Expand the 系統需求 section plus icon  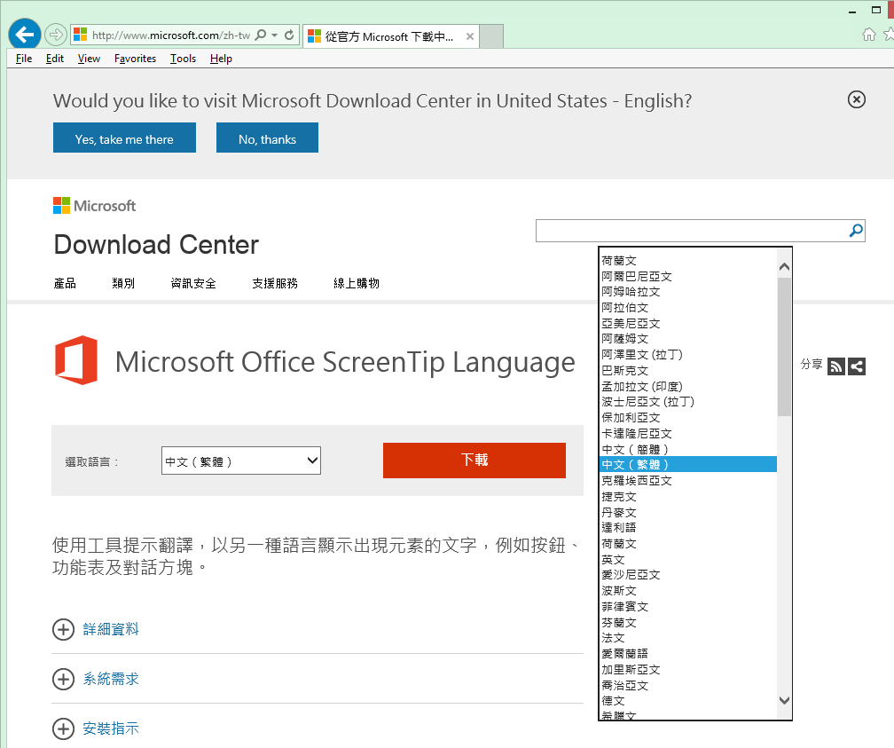tap(63, 679)
